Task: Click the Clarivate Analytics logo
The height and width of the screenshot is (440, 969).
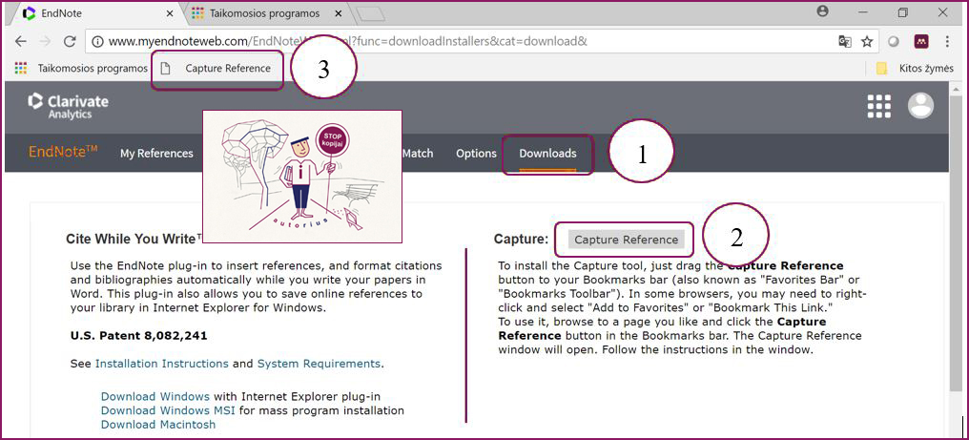Action: (x=68, y=106)
